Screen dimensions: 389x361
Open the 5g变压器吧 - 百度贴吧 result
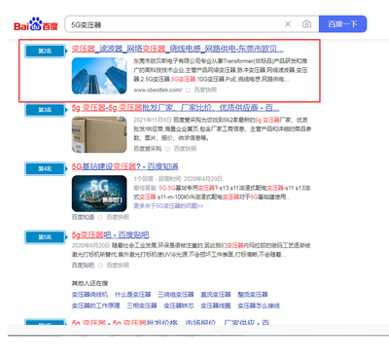[110, 235]
